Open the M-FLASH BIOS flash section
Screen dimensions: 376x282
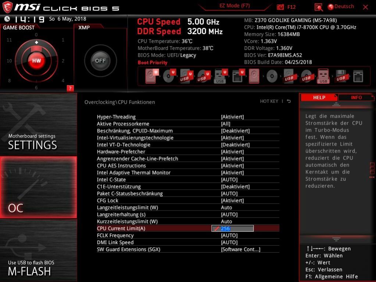[x=38, y=251]
